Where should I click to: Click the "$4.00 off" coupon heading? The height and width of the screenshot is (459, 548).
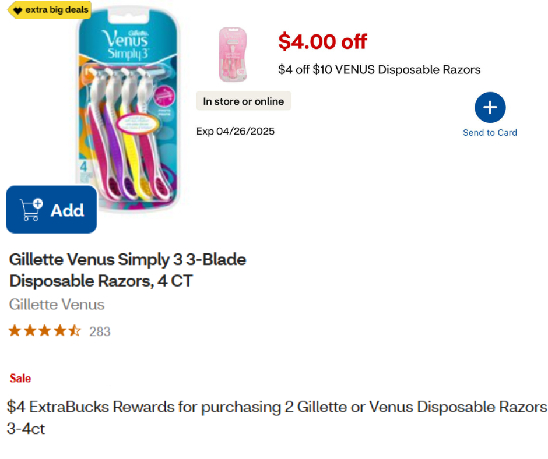point(322,41)
